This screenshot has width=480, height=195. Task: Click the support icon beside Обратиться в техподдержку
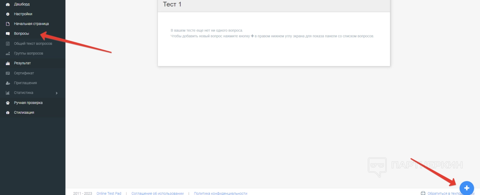(423, 193)
